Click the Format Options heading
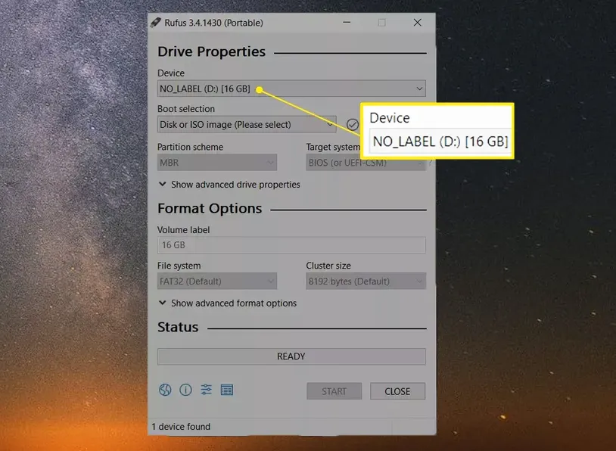Screen dimensions: 616x451 210,208
